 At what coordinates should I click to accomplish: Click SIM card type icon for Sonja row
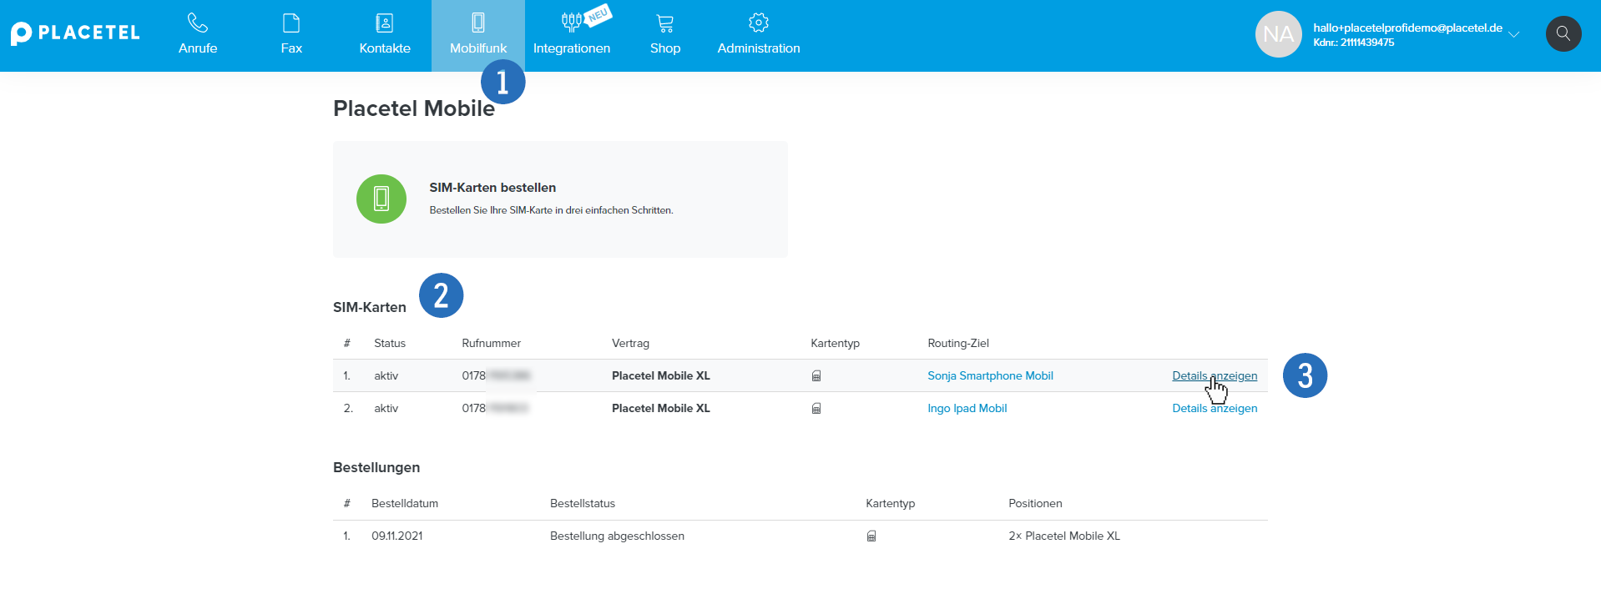[816, 376]
